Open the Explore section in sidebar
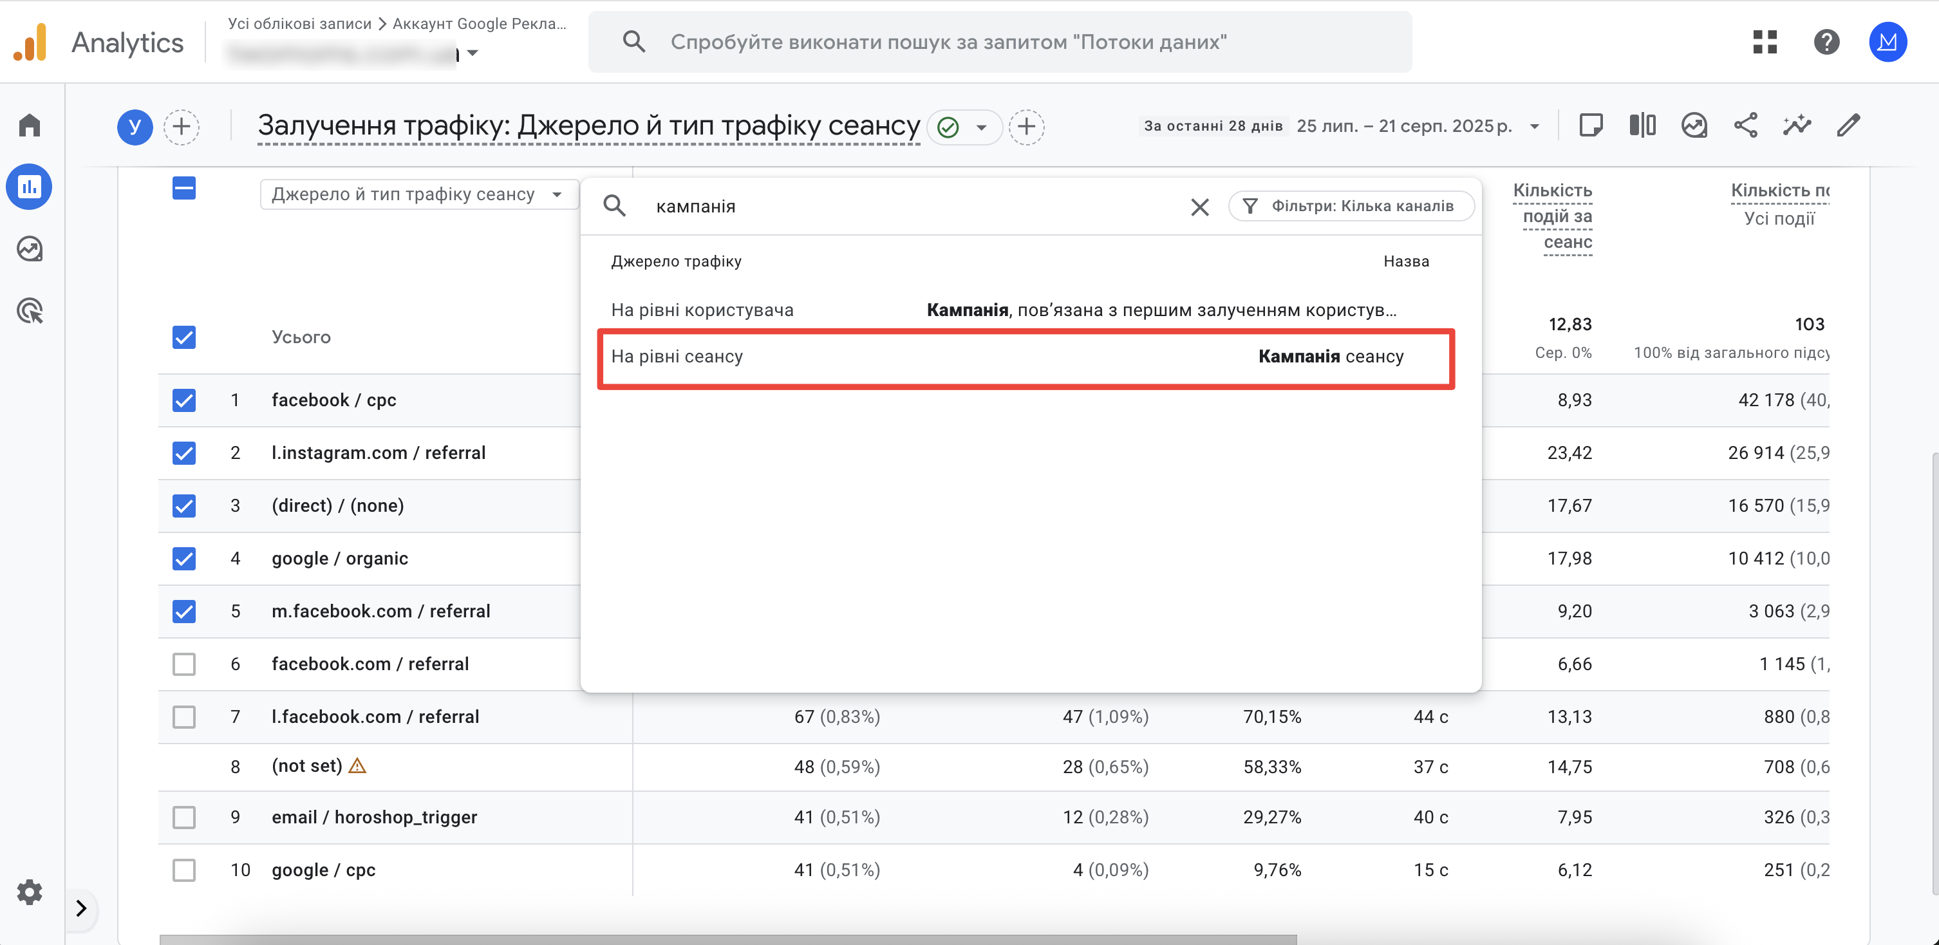Screen dimensions: 1939x945 (30, 248)
